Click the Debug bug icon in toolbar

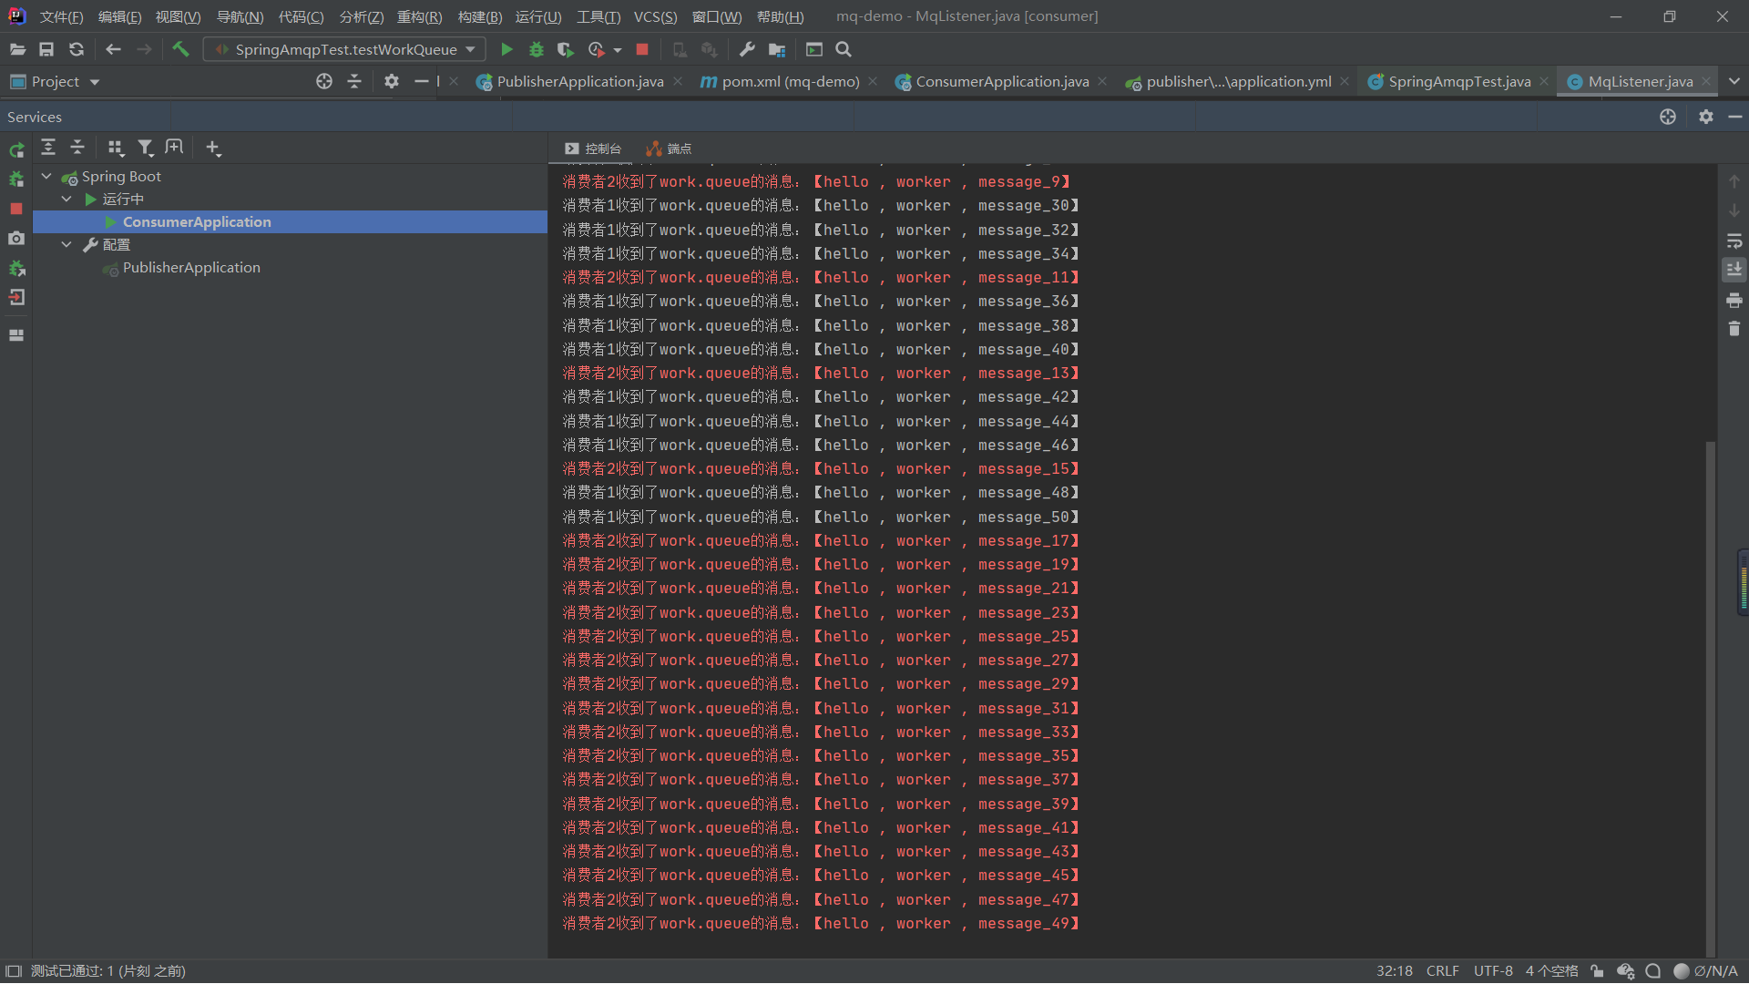click(537, 49)
